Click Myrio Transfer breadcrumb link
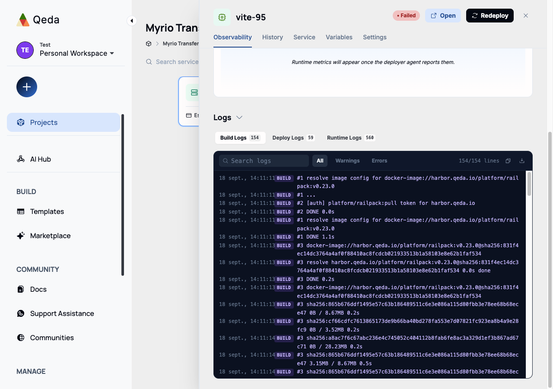The image size is (553, 389). coord(181,44)
